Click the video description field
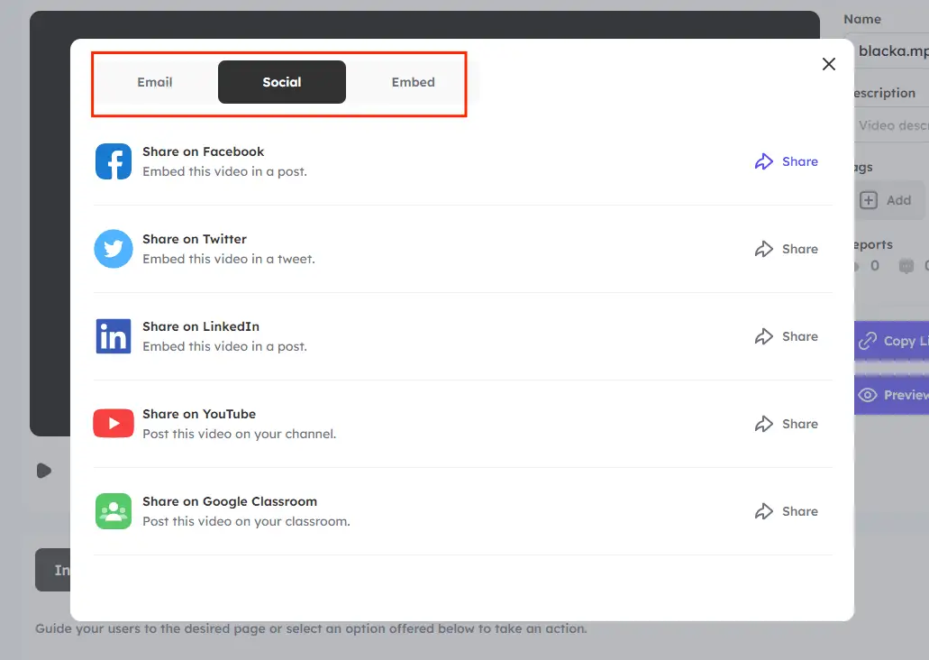Screen dimensions: 929x660 [x=891, y=125]
